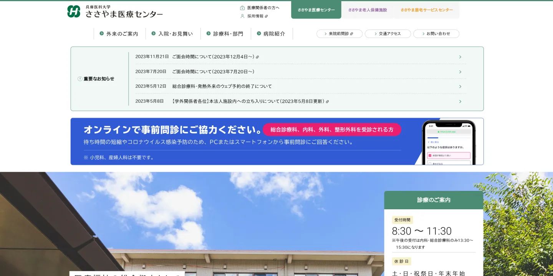Switch to the ささやま老人保健施設 tab
Viewport: 553px width, 276px height.
368,10
